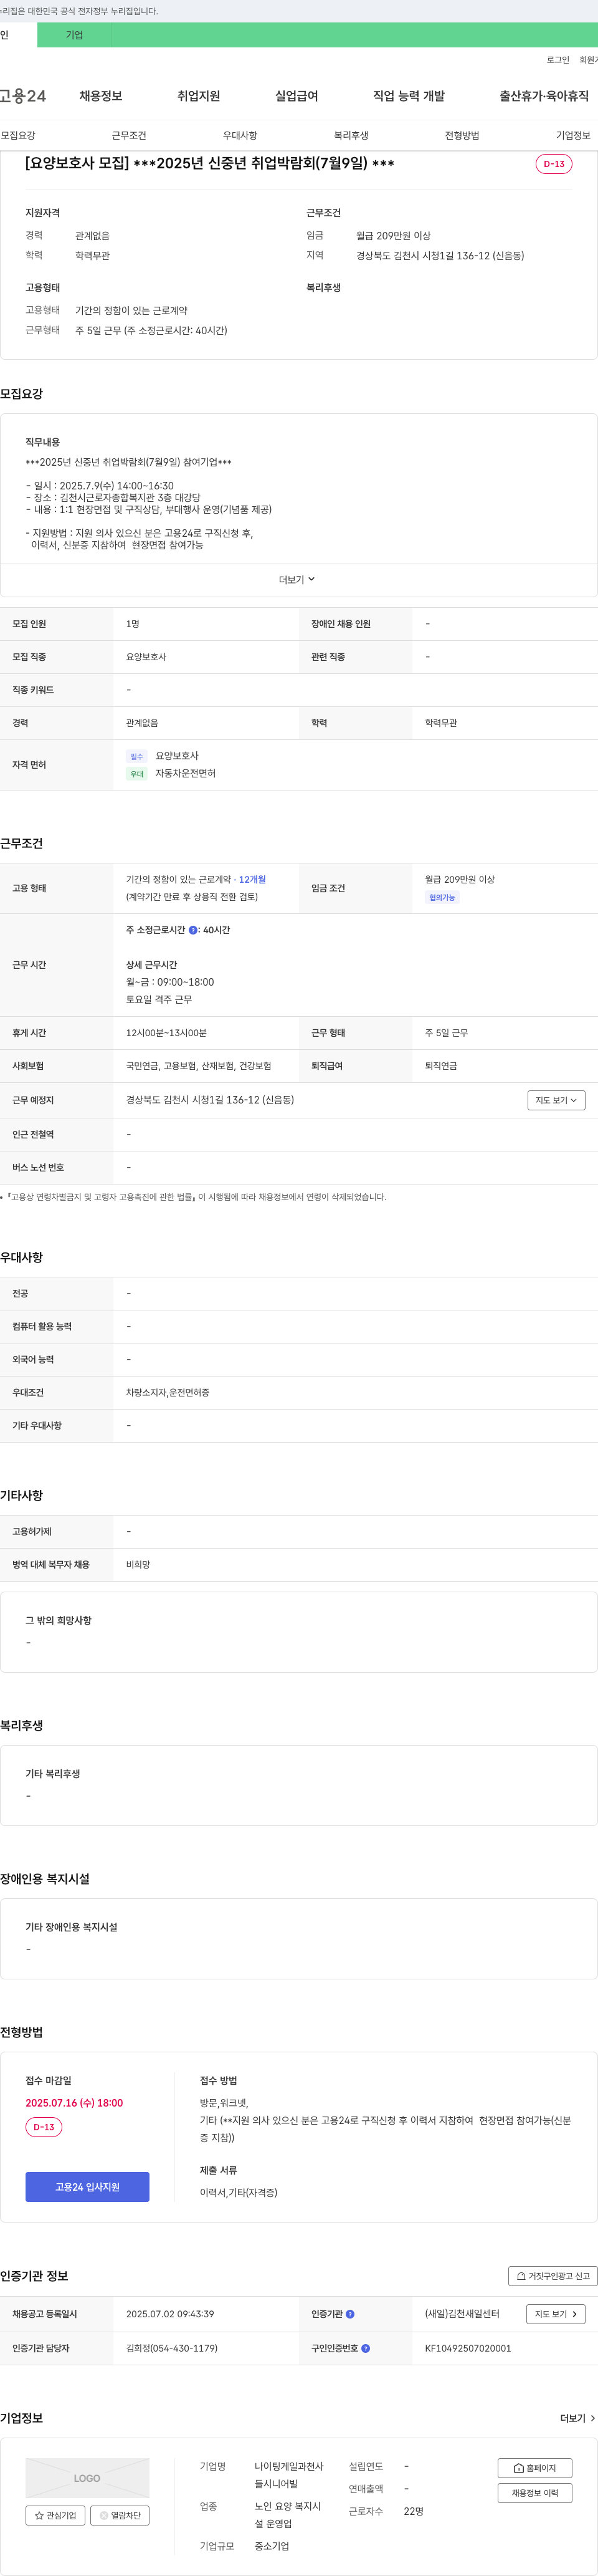Jump to the 복리후생 section tab
The height and width of the screenshot is (2576, 598).
(351, 135)
